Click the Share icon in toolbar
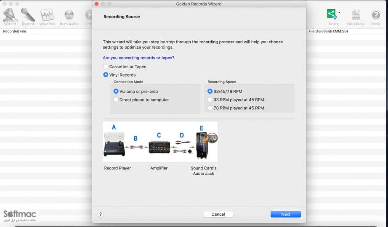This screenshot has width=388, height=227. (x=332, y=14)
